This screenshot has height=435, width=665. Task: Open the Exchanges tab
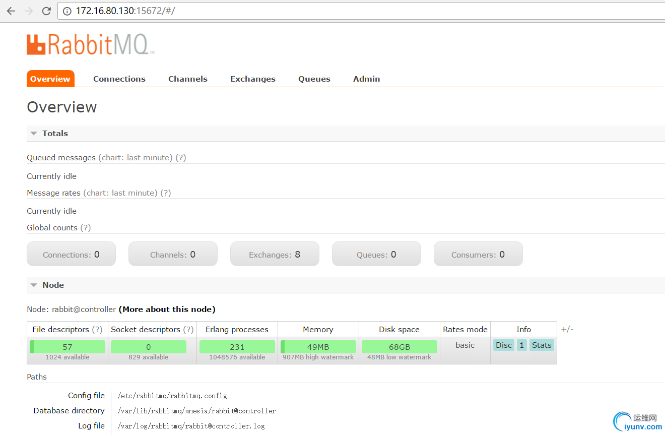[x=253, y=79]
